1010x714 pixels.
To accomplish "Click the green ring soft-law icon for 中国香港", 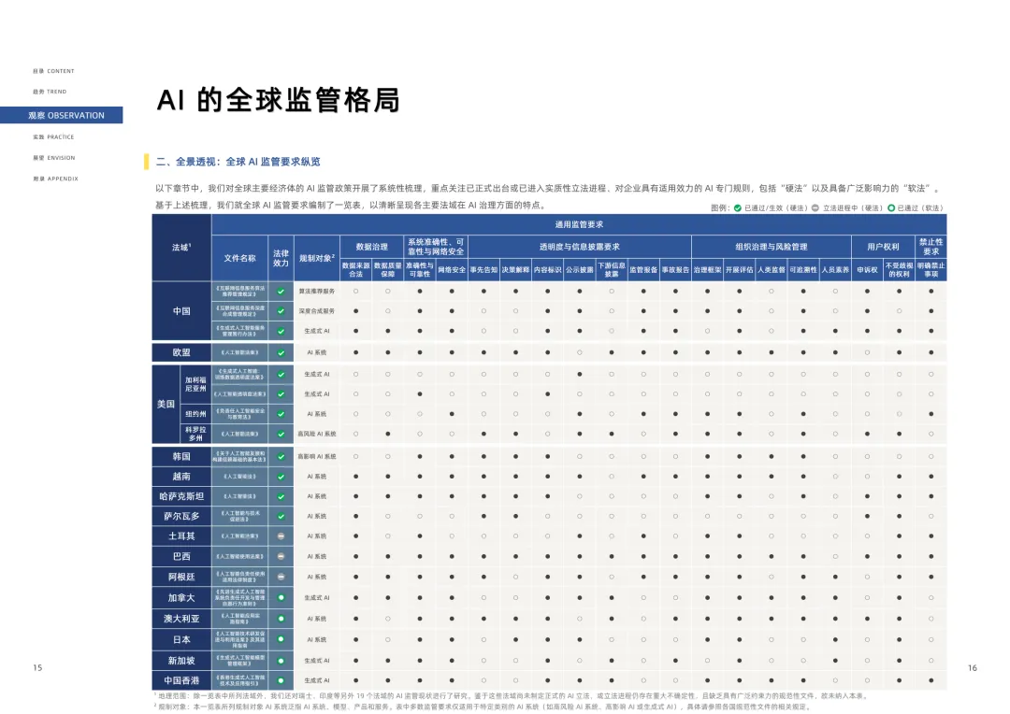I will tap(281, 680).
